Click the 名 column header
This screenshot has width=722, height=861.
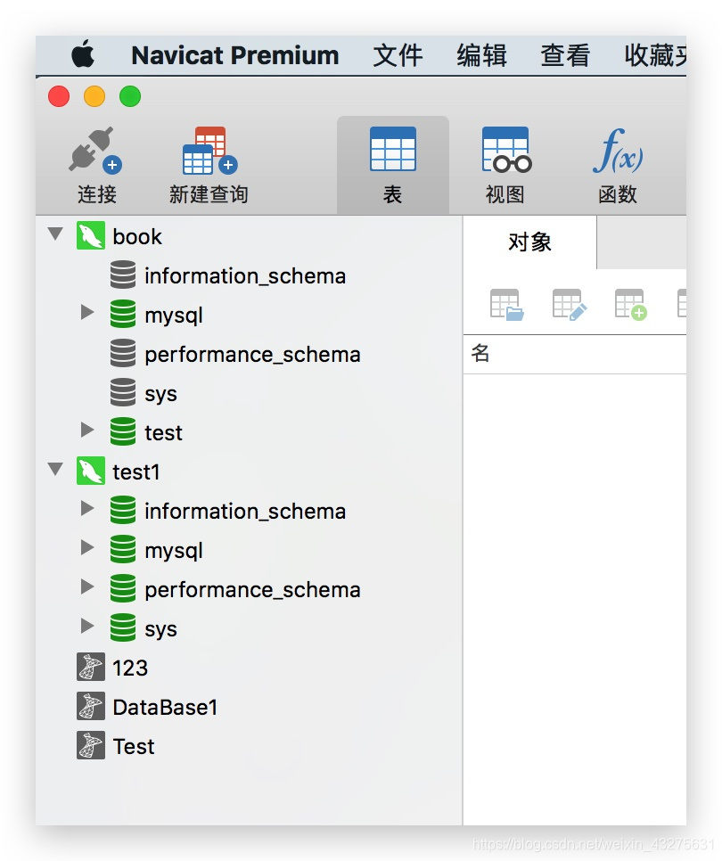[481, 354]
